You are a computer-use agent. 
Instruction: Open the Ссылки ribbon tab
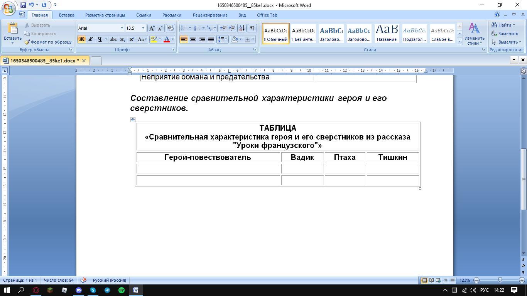tap(144, 15)
